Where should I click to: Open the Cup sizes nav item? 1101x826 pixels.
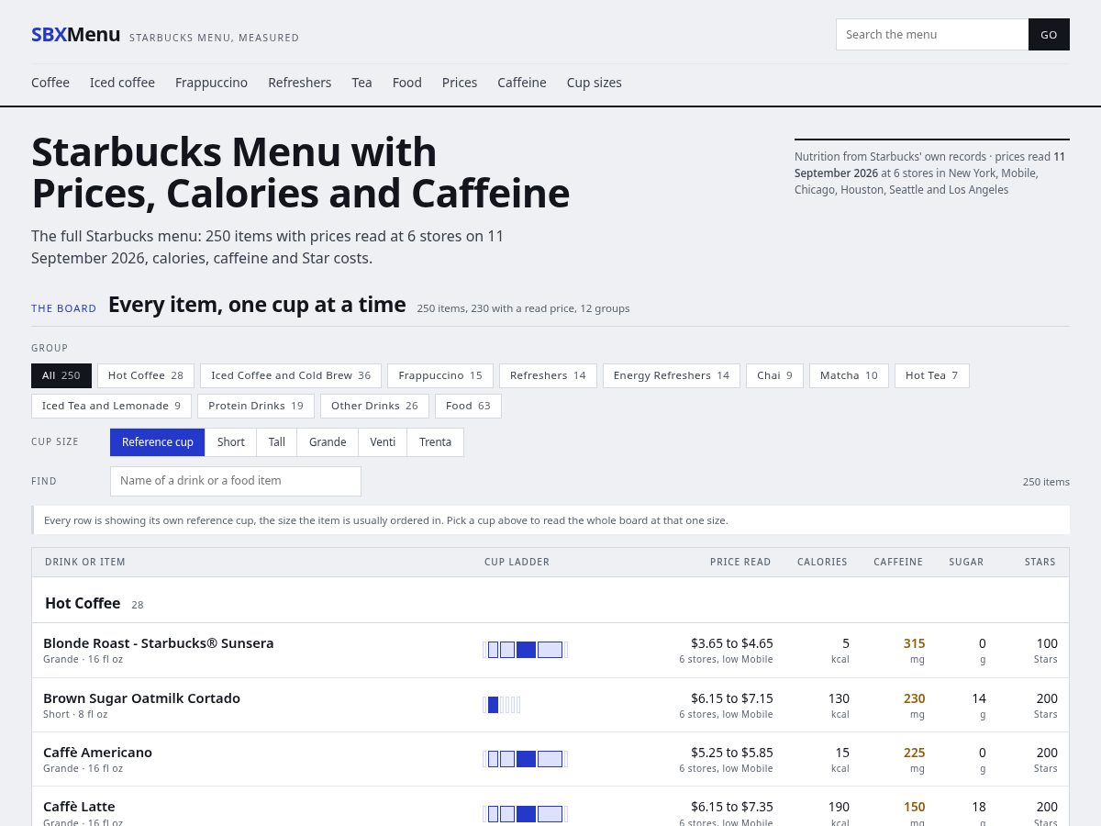coord(594,83)
